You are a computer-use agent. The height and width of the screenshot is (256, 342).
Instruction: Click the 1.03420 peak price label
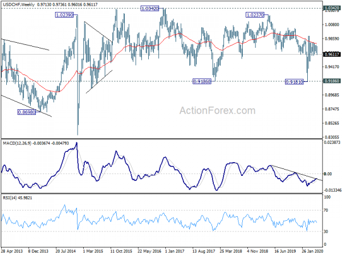(x=150, y=9)
